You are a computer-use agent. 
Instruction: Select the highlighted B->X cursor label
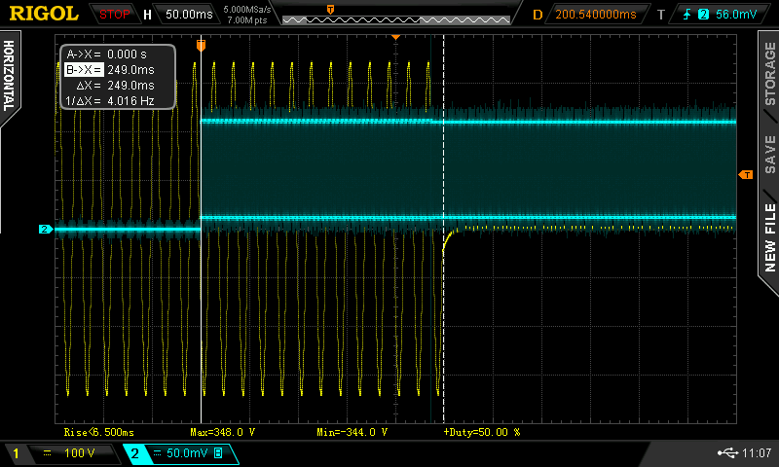(84, 70)
